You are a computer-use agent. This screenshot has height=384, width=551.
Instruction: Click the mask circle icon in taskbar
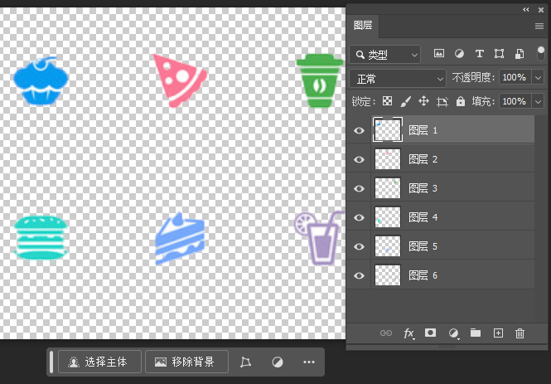pyautogui.click(x=278, y=362)
